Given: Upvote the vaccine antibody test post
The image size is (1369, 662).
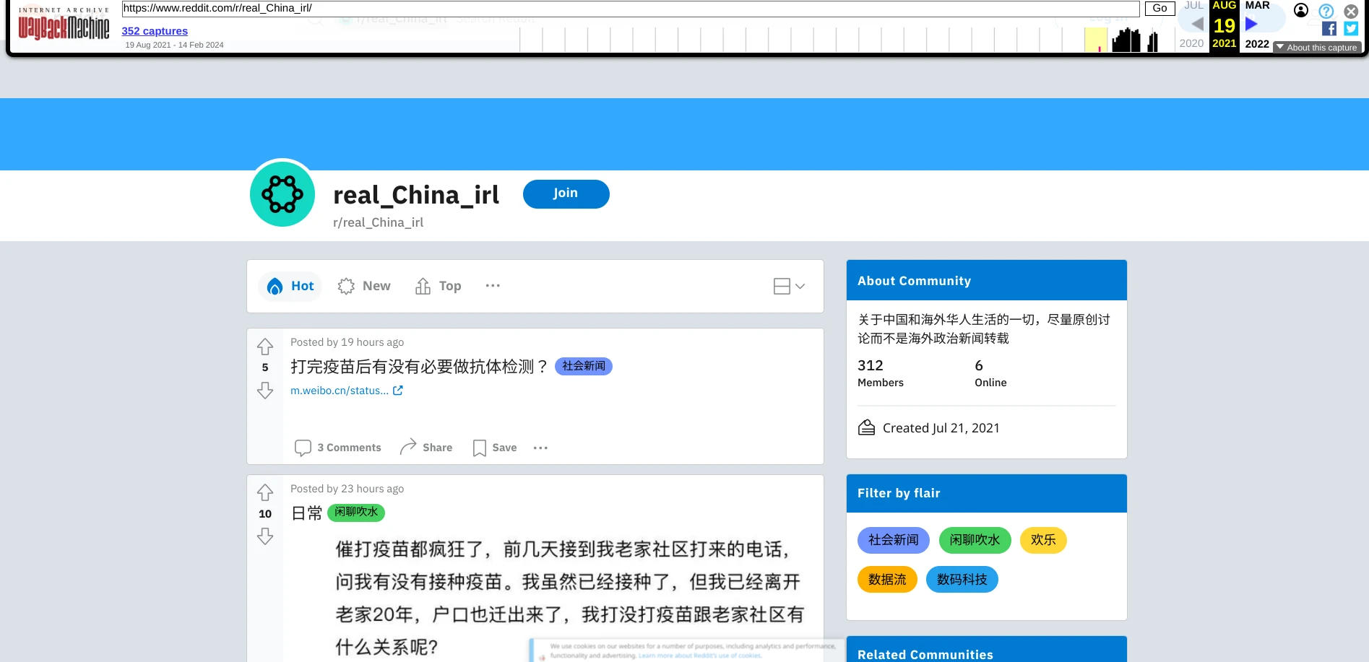Looking at the screenshot, I should tap(265, 347).
